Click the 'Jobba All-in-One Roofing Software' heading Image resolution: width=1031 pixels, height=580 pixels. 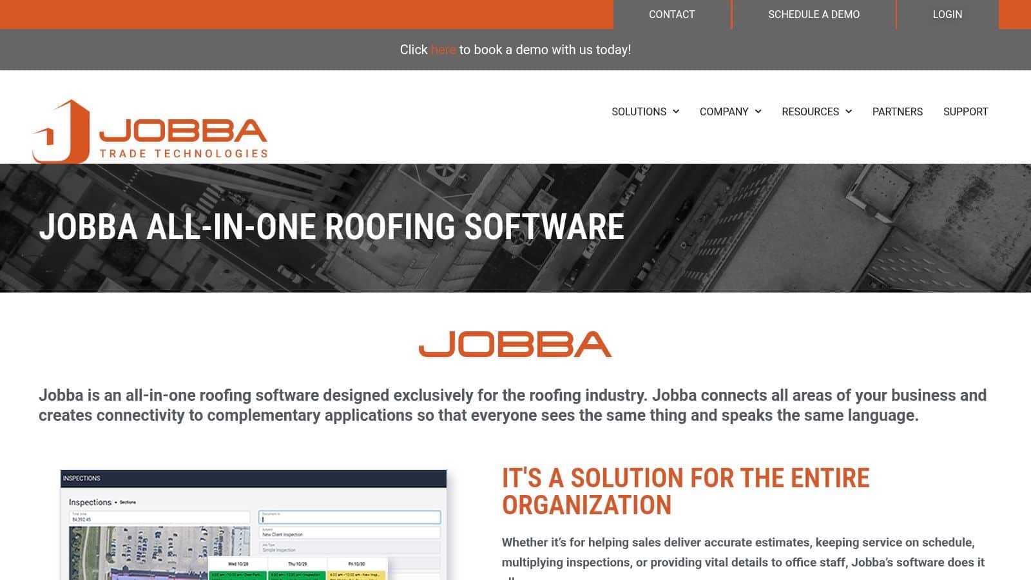tap(332, 227)
